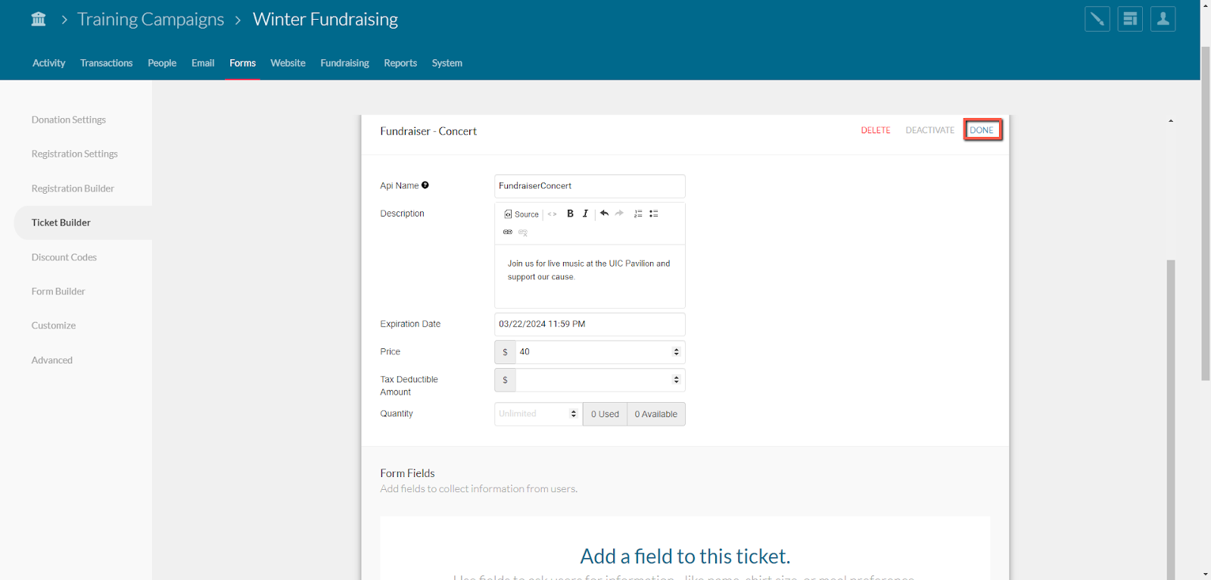This screenshot has width=1211, height=580.
Task: Click into the description text area
Action: pyautogui.click(x=590, y=276)
